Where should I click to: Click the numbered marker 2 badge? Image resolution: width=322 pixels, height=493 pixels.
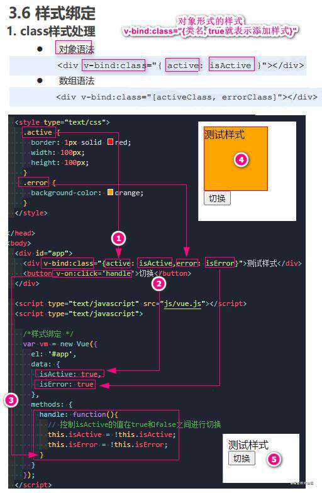[158, 284]
